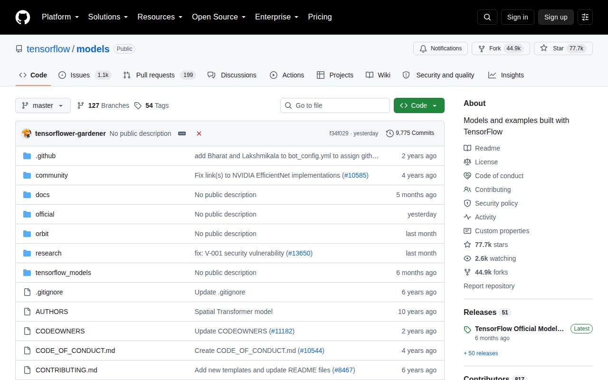Click the Go to file search field

[x=335, y=105]
